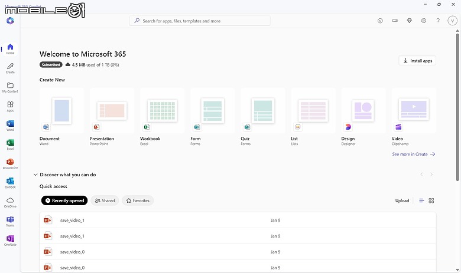Go to next Discover card
Screen dimensions: 461x273
pyautogui.click(x=431, y=175)
